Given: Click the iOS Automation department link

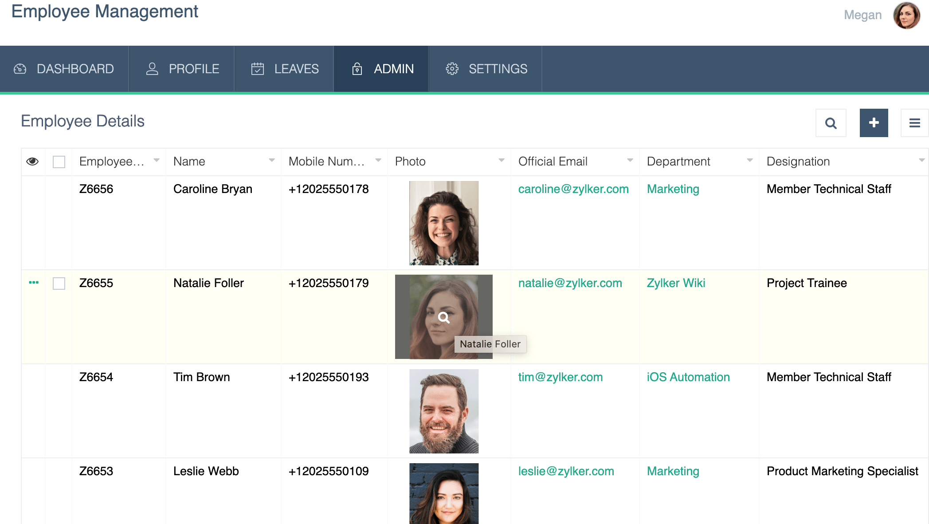Looking at the screenshot, I should tap(688, 377).
